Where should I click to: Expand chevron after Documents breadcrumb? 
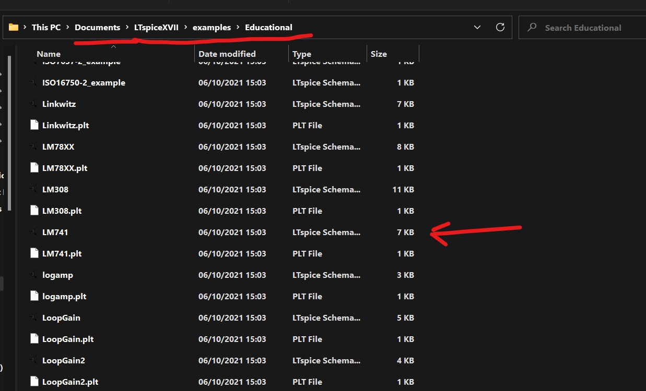[x=127, y=28]
